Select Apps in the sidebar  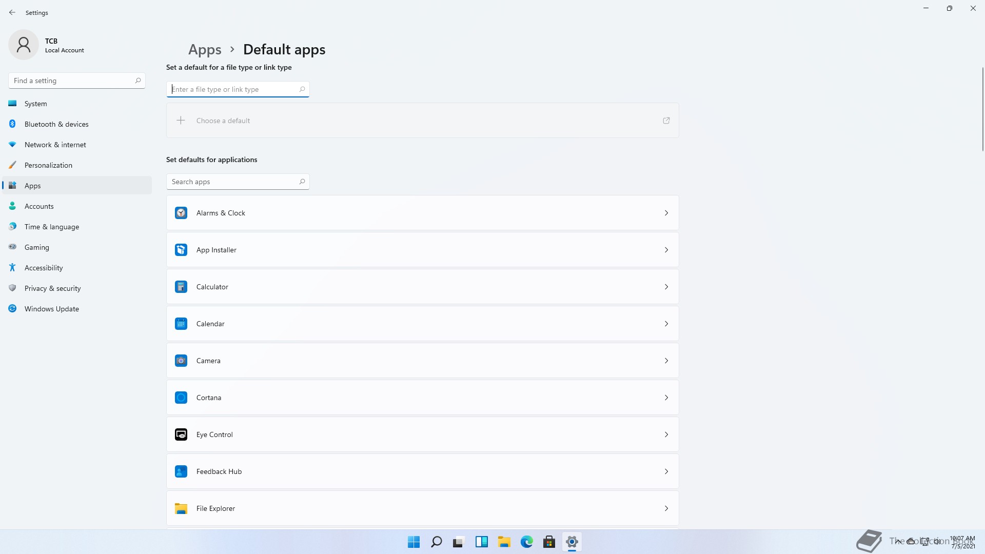(77, 186)
